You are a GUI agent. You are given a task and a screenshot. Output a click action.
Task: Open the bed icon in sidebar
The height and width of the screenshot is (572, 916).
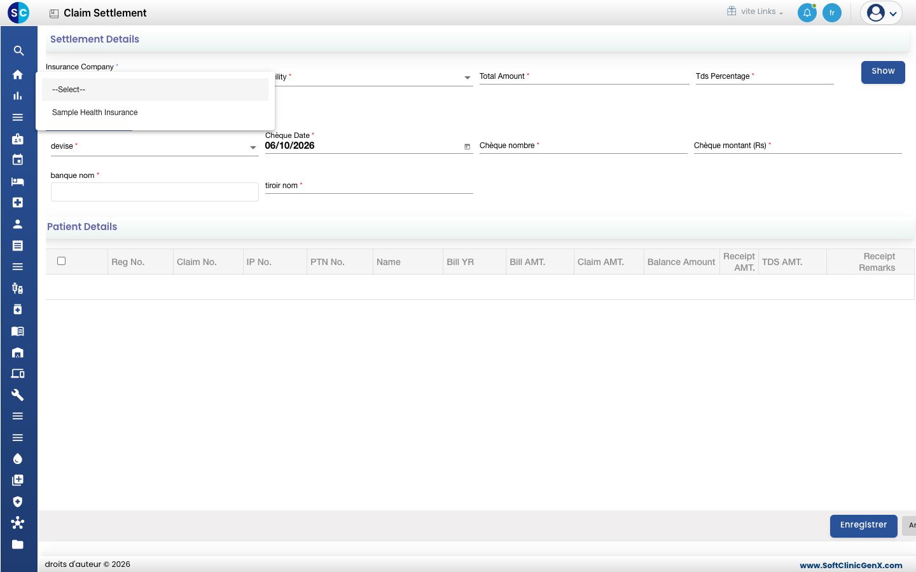click(x=18, y=181)
